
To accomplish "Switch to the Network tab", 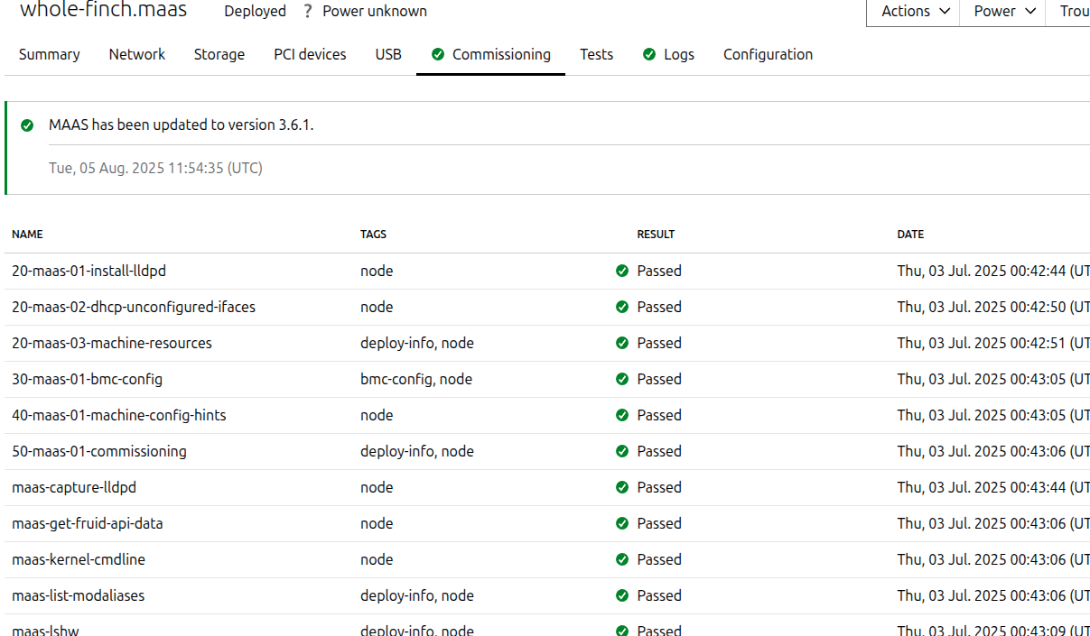I will pos(137,54).
